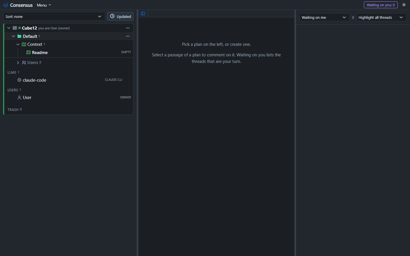This screenshot has height=256, width=410.
Task: Click the Readme plan icon
Action: click(x=28, y=52)
